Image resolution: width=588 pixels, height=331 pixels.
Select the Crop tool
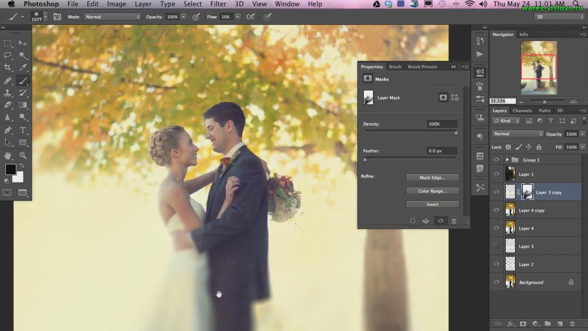click(8, 68)
